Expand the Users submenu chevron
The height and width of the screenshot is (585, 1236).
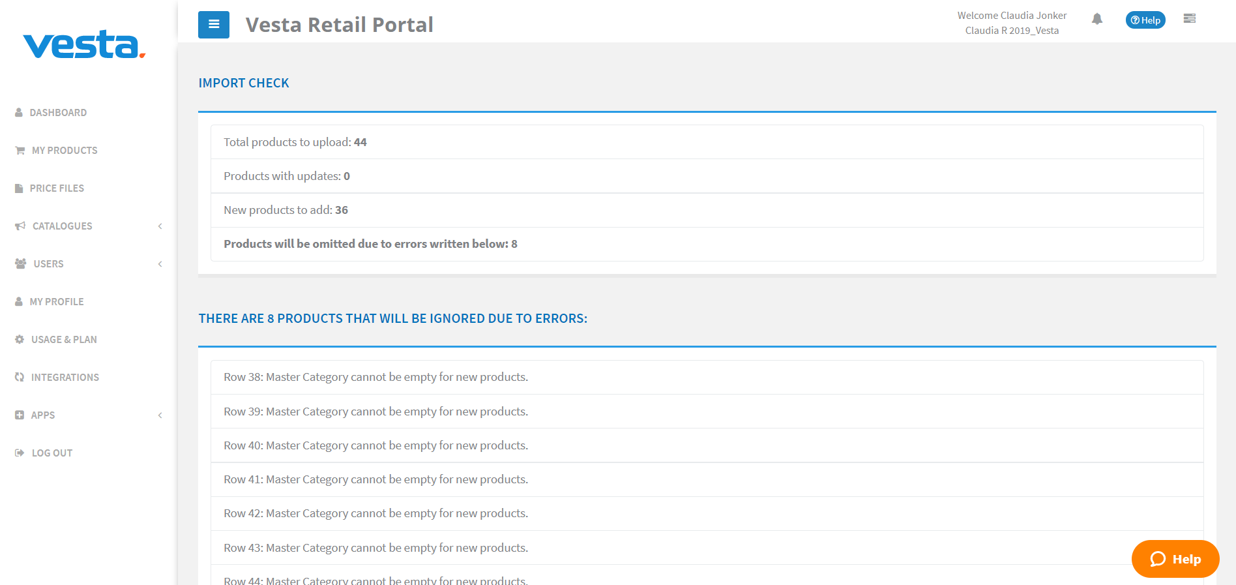point(160,264)
